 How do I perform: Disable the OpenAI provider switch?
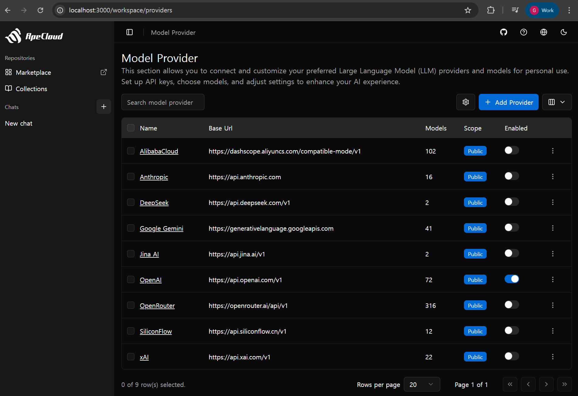click(x=512, y=279)
